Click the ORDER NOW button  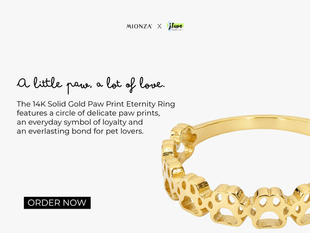pyautogui.click(x=57, y=203)
